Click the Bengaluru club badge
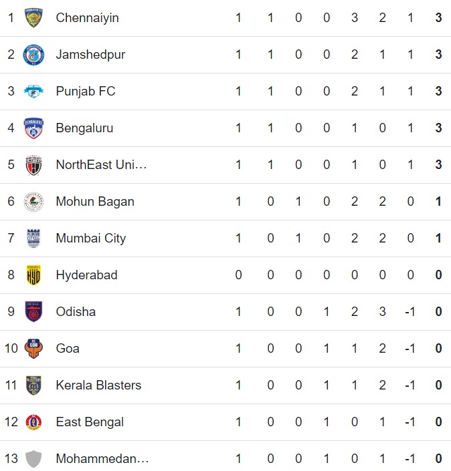Screen dimensions: 451x471 pos(33,128)
